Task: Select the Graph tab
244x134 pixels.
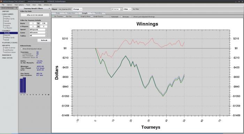Action: tap(85, 13)
